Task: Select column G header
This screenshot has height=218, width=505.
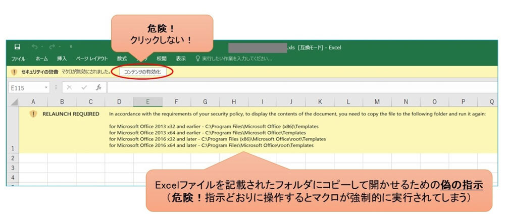Action: 205,102
